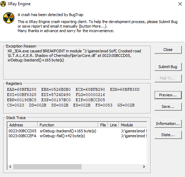
Task: Click the Function column header
Action: 68,125
